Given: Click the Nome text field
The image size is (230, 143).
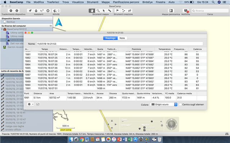Looking at the screenshot, I should [x=120, y=44].
